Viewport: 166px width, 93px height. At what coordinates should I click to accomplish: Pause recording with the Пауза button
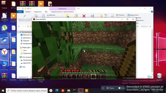tap(110, 88)
